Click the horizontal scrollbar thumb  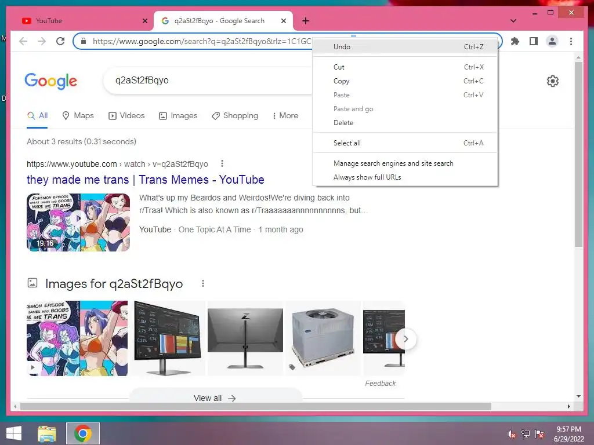256,406
